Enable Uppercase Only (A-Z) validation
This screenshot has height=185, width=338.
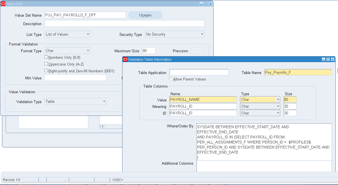[46, 64]
